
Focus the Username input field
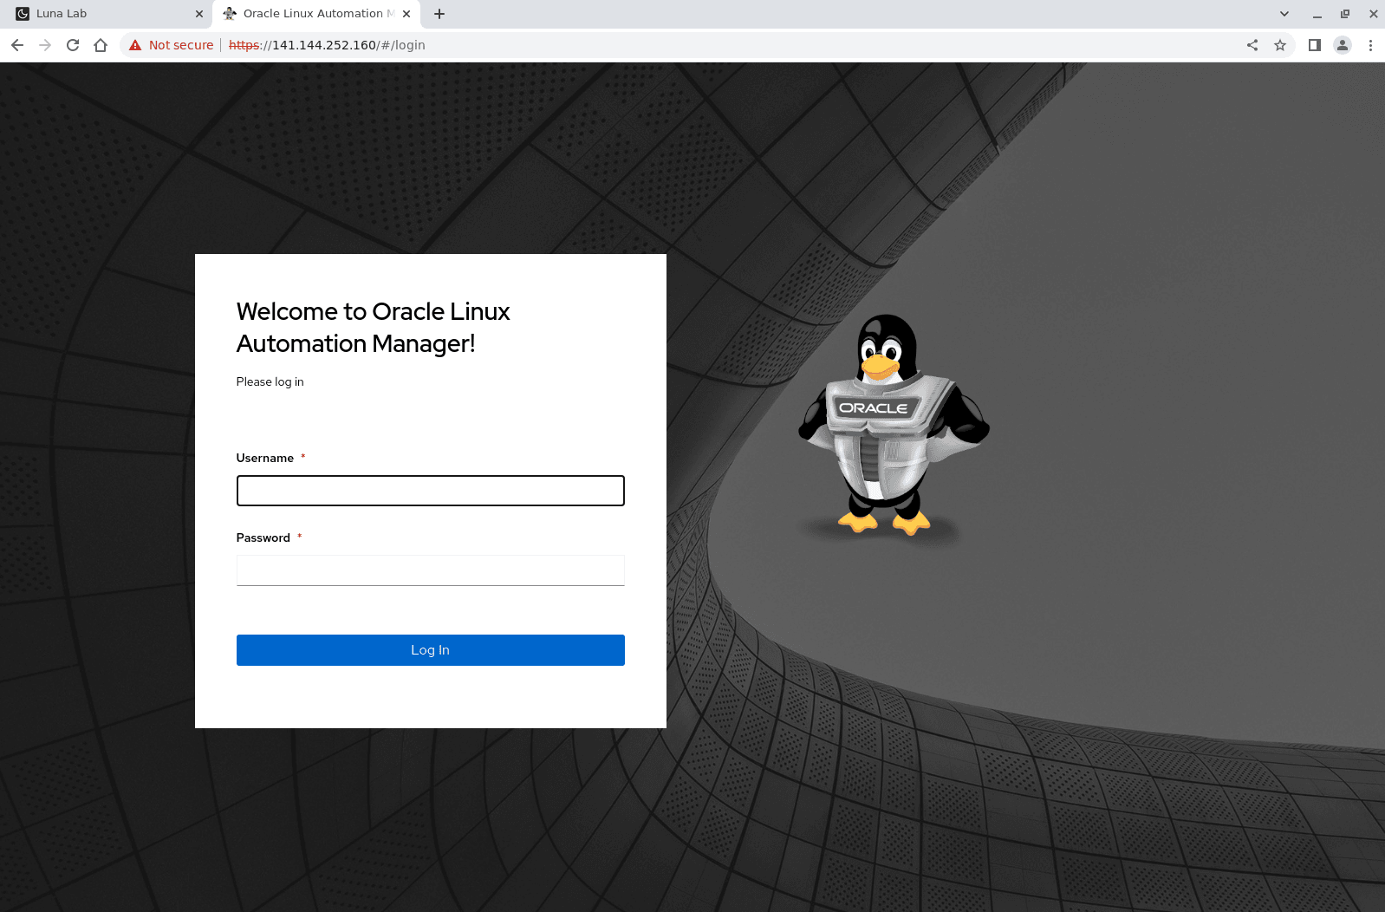point(431,491)
